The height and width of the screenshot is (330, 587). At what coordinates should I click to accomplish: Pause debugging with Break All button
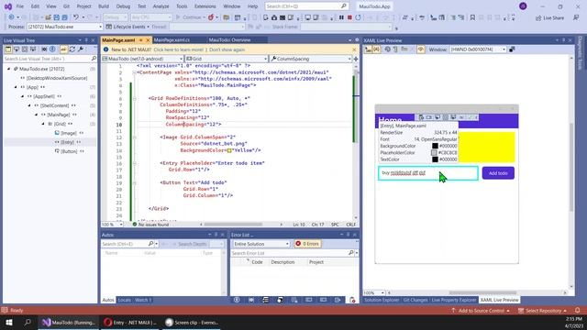coord(341,17)
